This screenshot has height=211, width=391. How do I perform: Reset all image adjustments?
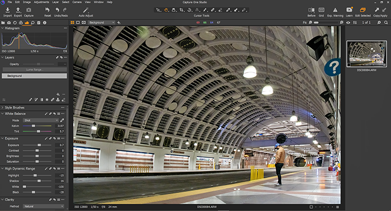click(x=47, y=10)
